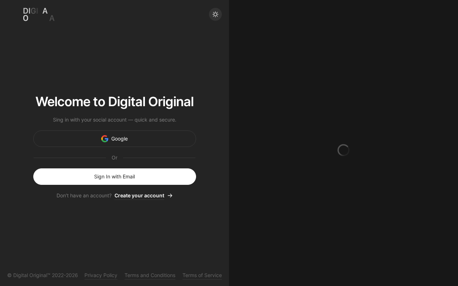Click the arrow beside Create your account

point(170,196)
